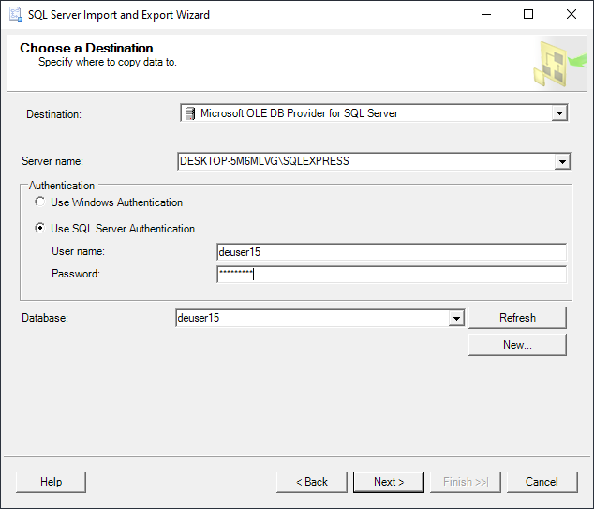Expand the Destination dropdown arrow
This screenshot has width=594, height=509.
pos(559,113)
